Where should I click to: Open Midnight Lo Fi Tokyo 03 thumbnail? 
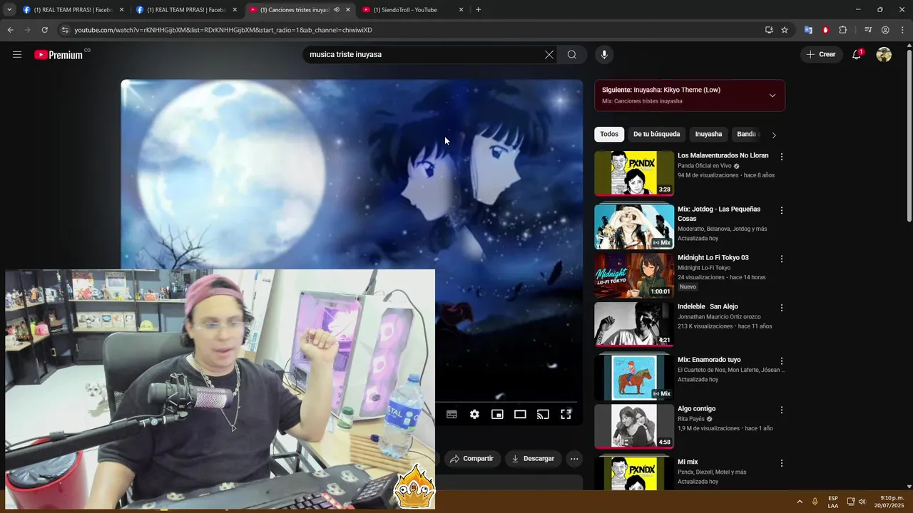click(x=634, y=276)
